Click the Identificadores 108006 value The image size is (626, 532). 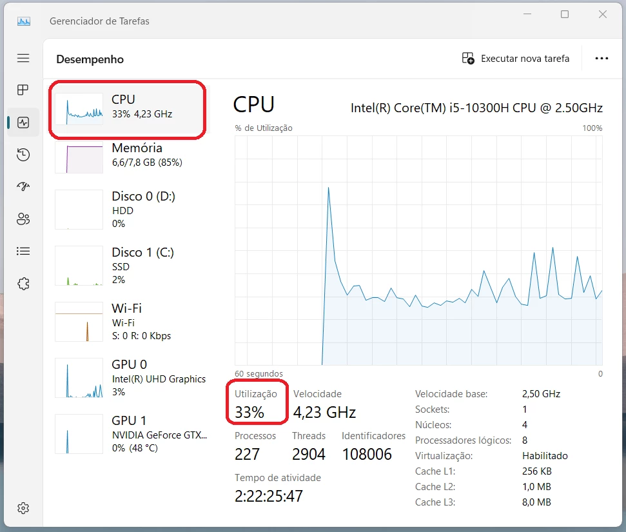pyautogui.click(x=367, y=454)
